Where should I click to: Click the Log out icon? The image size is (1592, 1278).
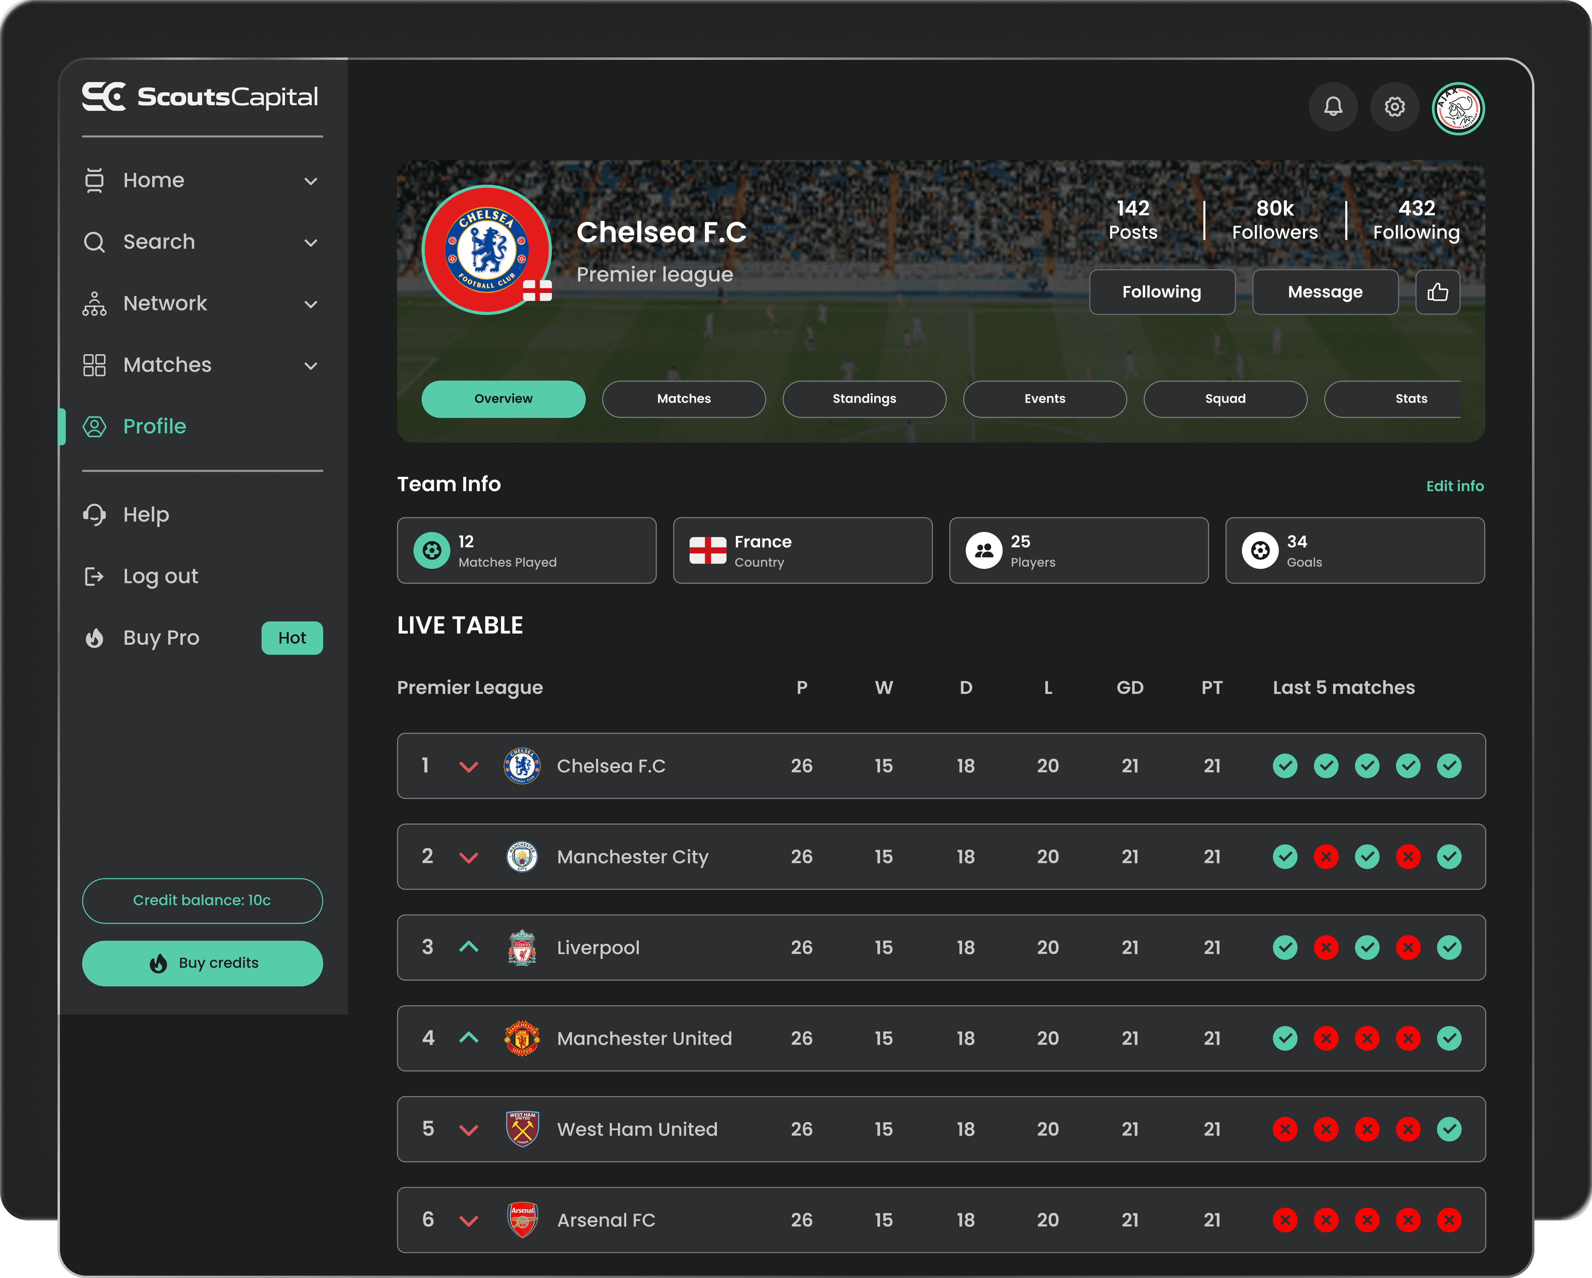point(95,576)
